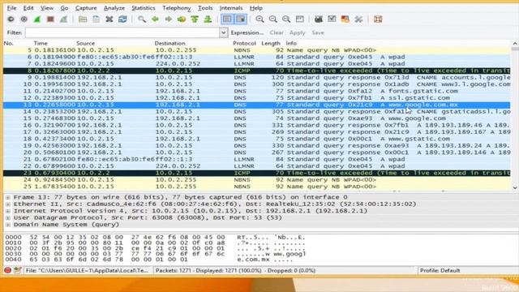The height and width of the screenshot is (292, 519).
Task: Sort packets by the Time column header
Action: (41, 43)
